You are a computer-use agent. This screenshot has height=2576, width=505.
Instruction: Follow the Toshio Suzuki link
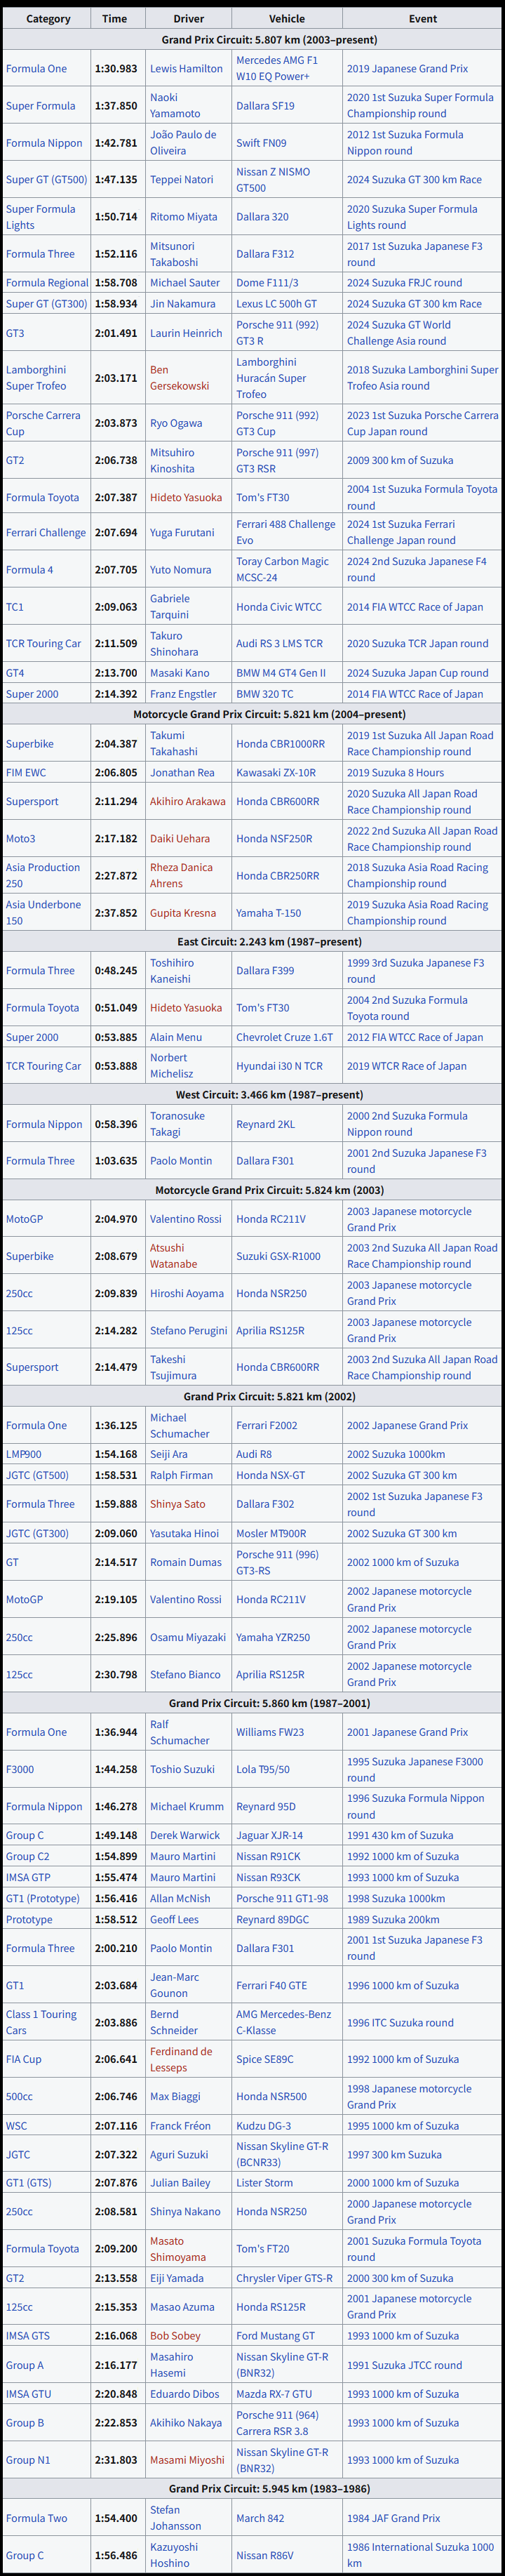182,1770
